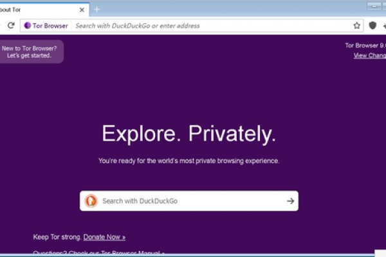Click the DuckDuckGo logo in search box
The height and width of the screenshot is (257, 386).
pyautogui.click(x=91, y=201)
